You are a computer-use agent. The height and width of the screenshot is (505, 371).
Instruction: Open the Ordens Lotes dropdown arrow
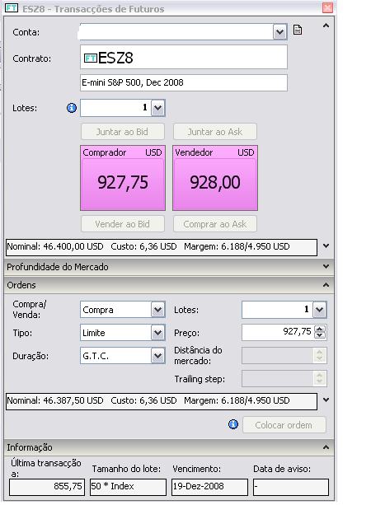[320, 310]
